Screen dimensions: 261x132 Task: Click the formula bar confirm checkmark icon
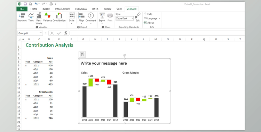pos(59,33)
